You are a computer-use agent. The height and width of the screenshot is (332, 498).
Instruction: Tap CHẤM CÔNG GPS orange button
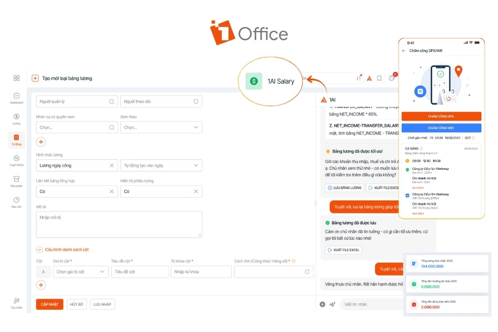441,116
